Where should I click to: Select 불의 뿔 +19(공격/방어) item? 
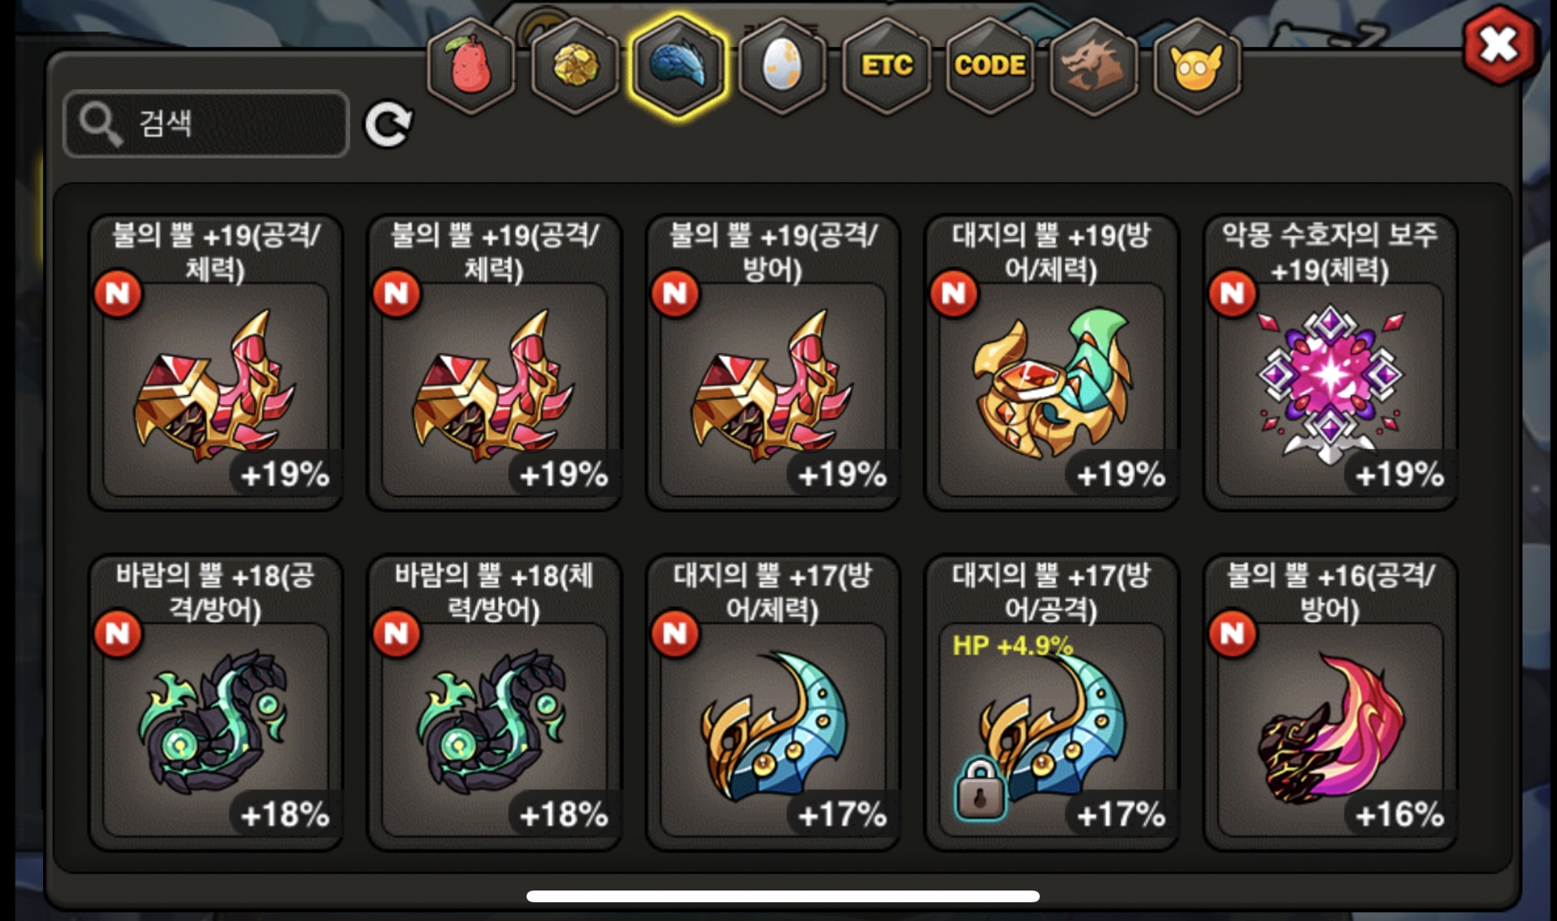pos(773,362)
